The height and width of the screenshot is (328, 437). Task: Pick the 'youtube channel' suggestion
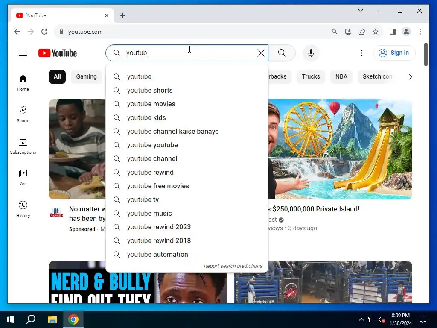click(x=187, y=159)
